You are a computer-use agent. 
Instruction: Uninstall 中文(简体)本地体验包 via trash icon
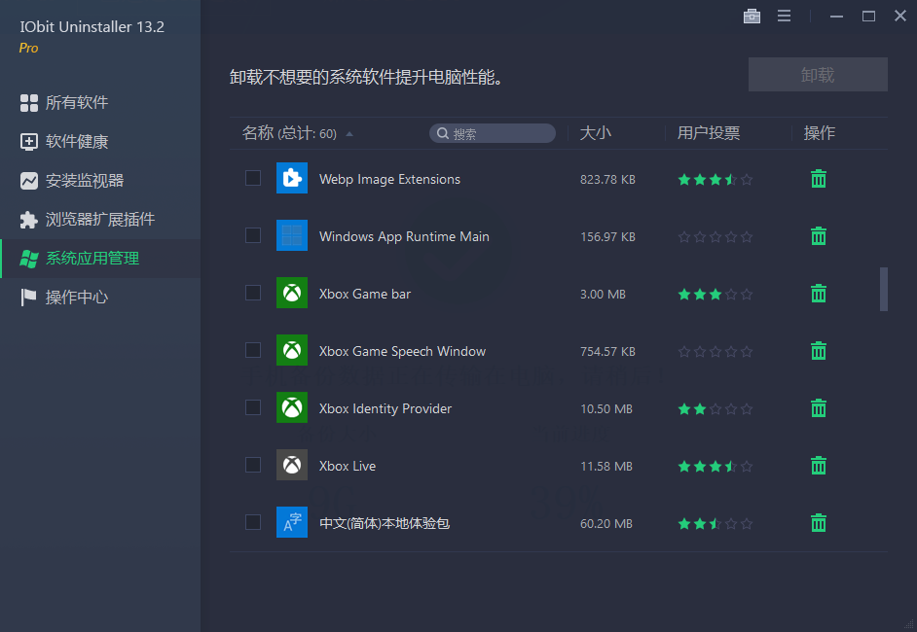[818, 523]
